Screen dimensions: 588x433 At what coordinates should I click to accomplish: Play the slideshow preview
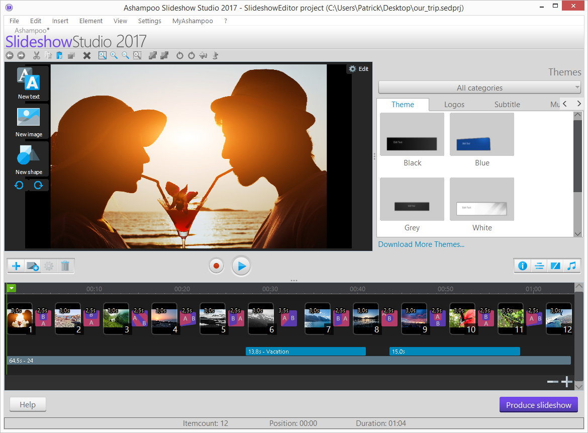(x=241, y=266)
